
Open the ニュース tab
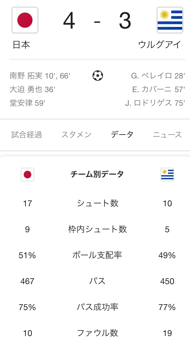[x=167, y=135]
